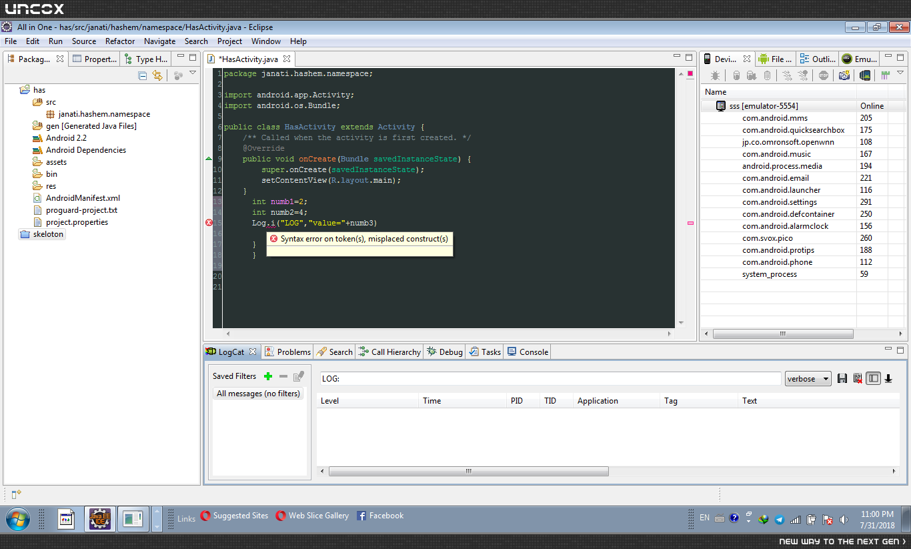Screen dimensions: 911x549
Task: Switch to the Properties tab
Action: pos(95,59)
